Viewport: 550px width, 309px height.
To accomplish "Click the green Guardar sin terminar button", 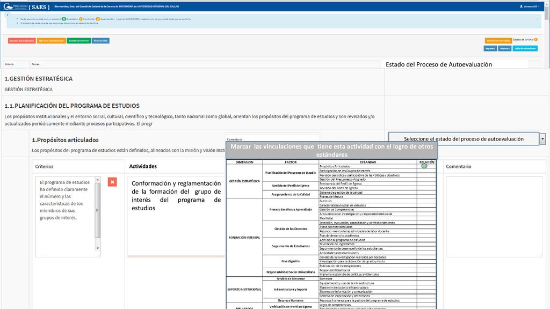I will tap(78, 41).
